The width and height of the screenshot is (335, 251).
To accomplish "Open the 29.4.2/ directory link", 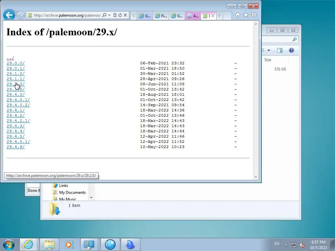I will [16, 115].
